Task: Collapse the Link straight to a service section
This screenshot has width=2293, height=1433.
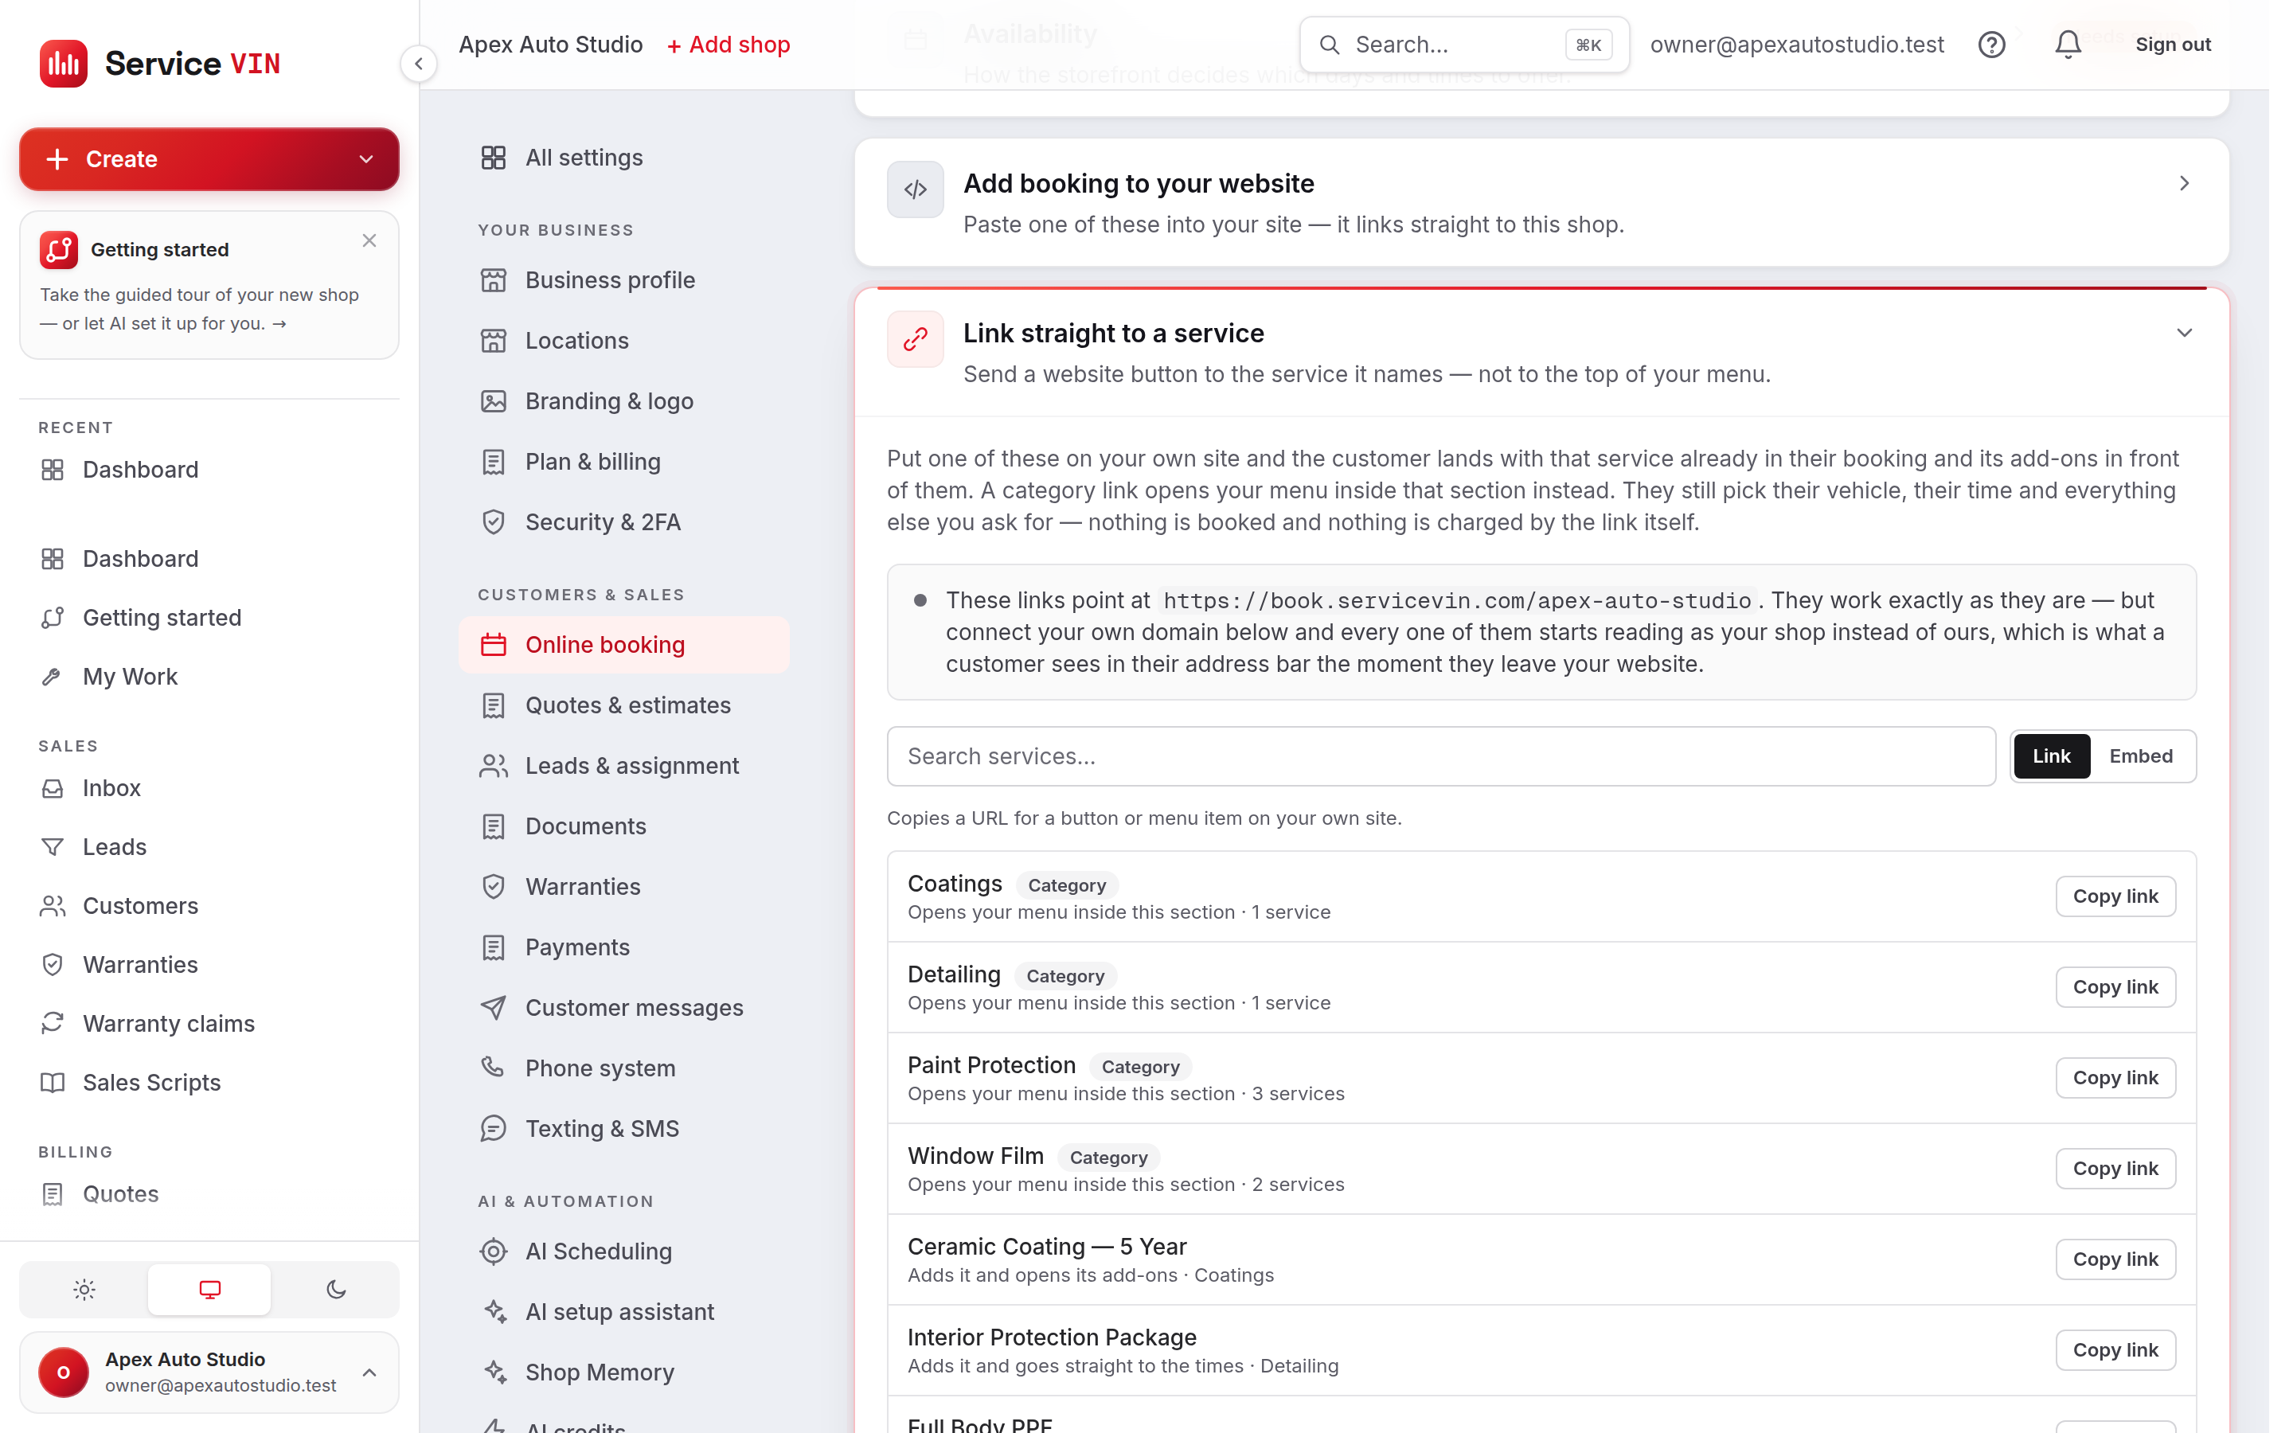Action: [2184, 333]
